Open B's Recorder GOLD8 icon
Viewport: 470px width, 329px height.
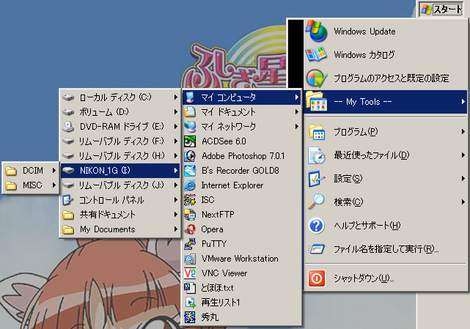tap(190, 171)
